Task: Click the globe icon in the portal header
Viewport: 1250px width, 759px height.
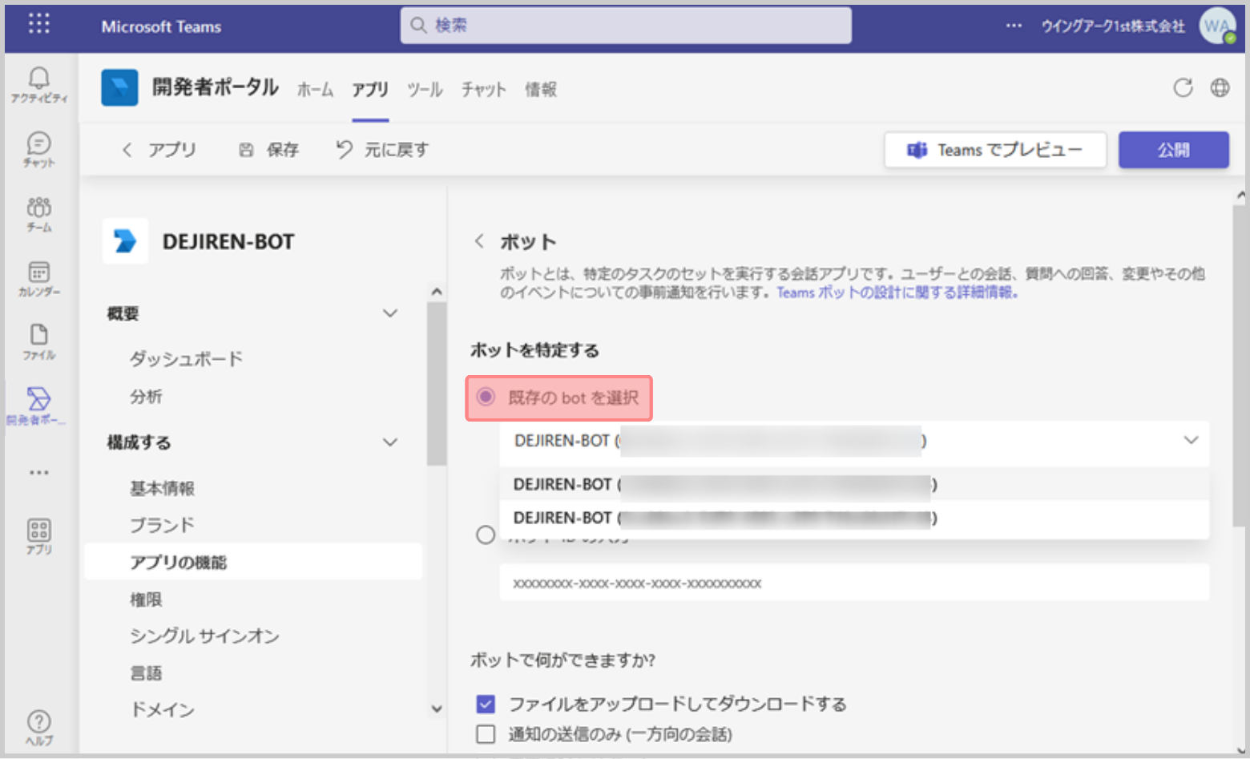Action: 1220,88
